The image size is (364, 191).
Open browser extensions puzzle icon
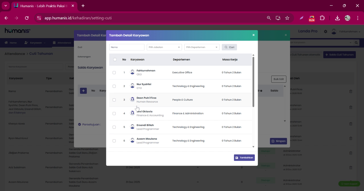[x=322, y=18]
